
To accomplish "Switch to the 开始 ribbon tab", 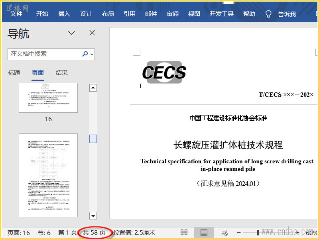I will [x=42, y=14].
